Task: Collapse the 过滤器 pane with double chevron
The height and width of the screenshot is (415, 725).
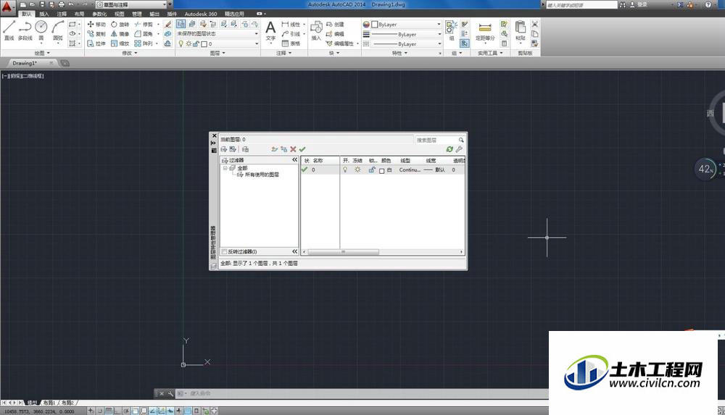Action: [294, 160]
